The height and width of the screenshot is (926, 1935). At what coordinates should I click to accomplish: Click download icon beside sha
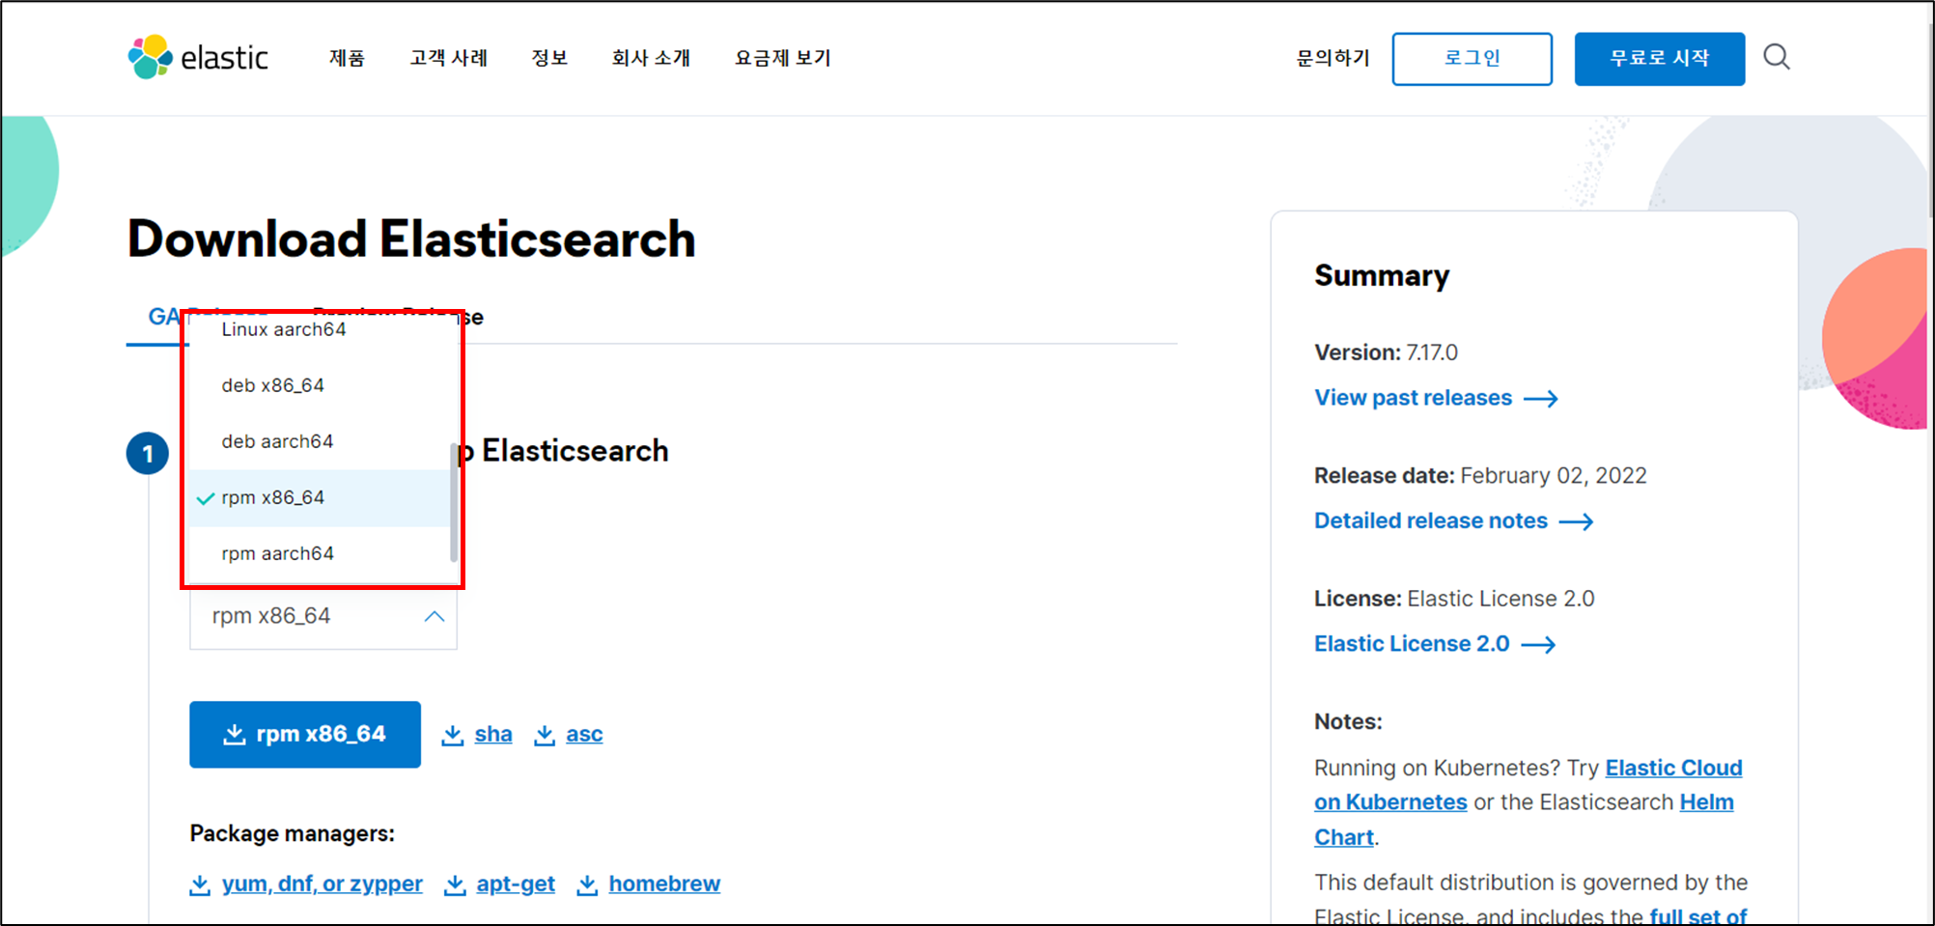coord(452,735)
